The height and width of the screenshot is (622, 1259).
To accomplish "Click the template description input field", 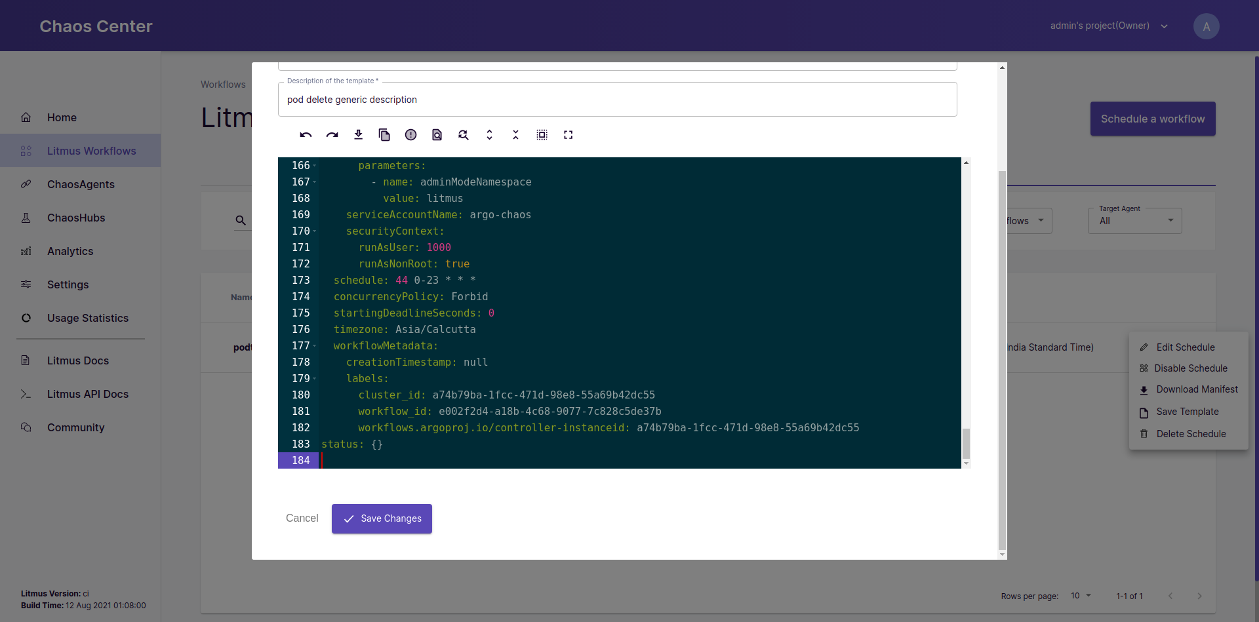I will [616, 100].
